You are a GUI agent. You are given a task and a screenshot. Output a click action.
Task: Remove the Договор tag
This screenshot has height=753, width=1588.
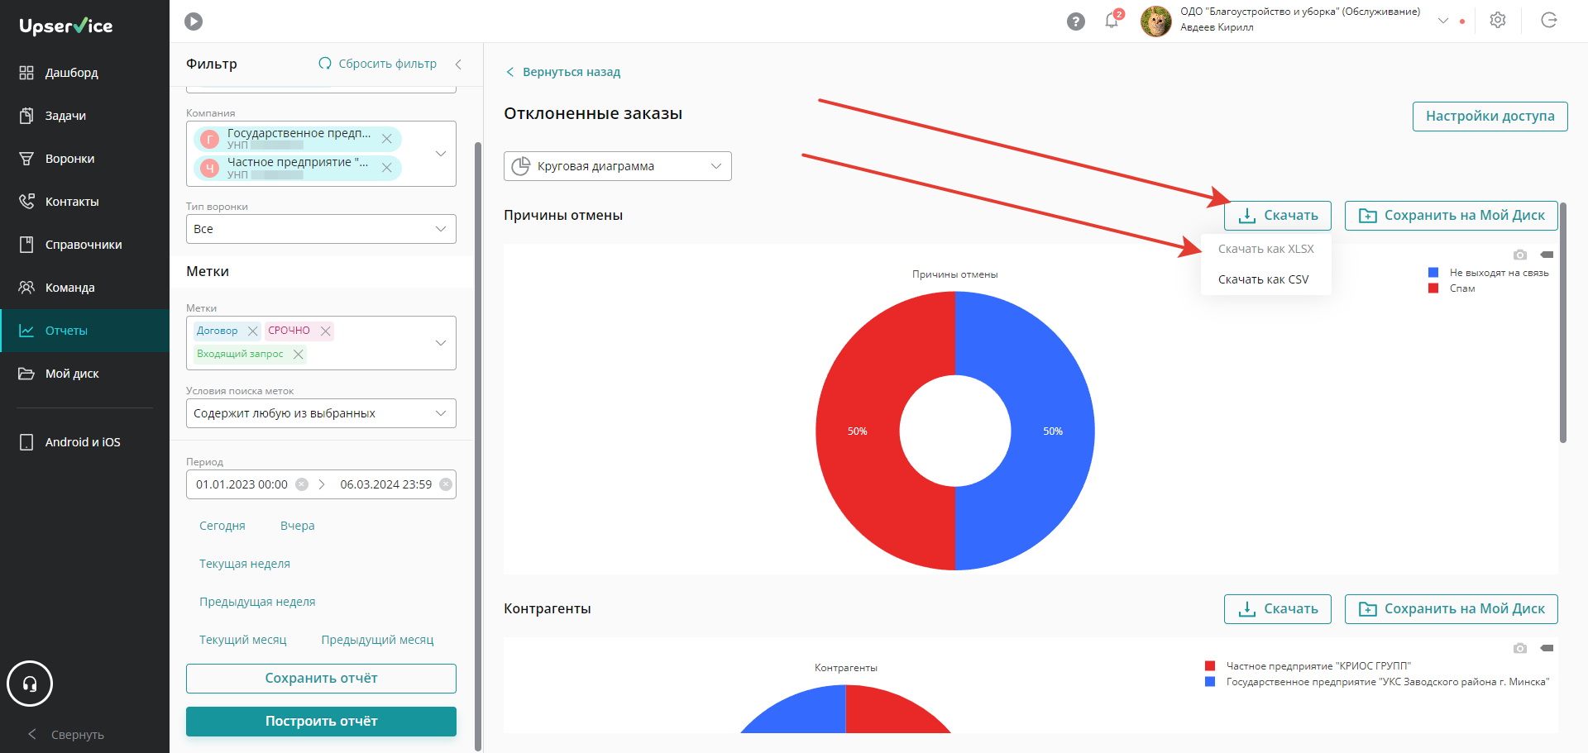[252, 331]
